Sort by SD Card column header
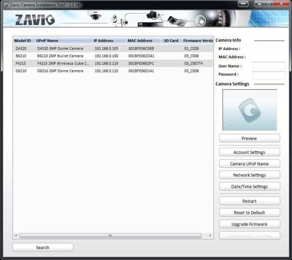The height and width of the screenshot is (260, 292). (171, 41)
